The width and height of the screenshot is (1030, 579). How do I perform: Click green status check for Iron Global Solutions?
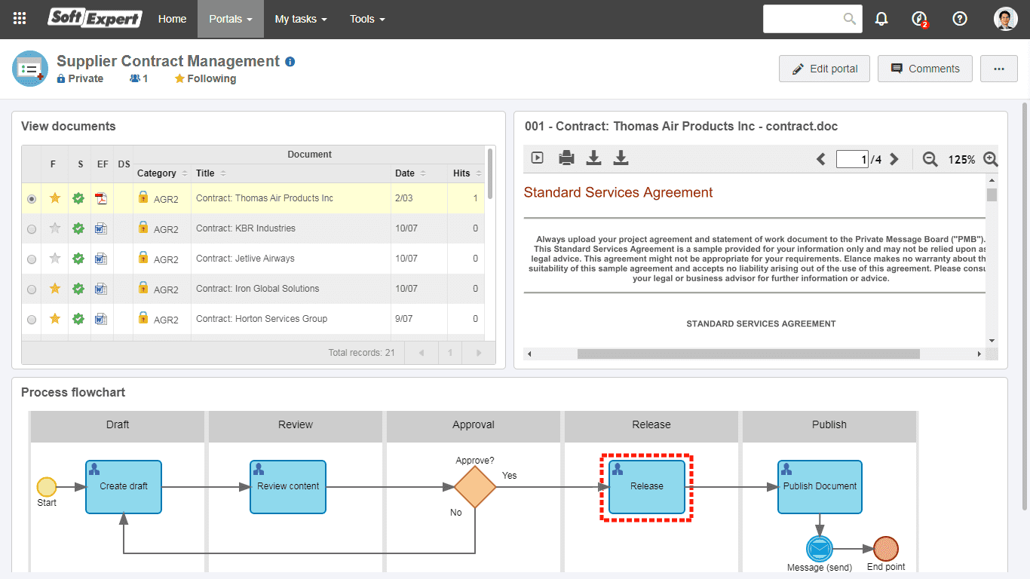pyautogui.click(x=78, y=289)
